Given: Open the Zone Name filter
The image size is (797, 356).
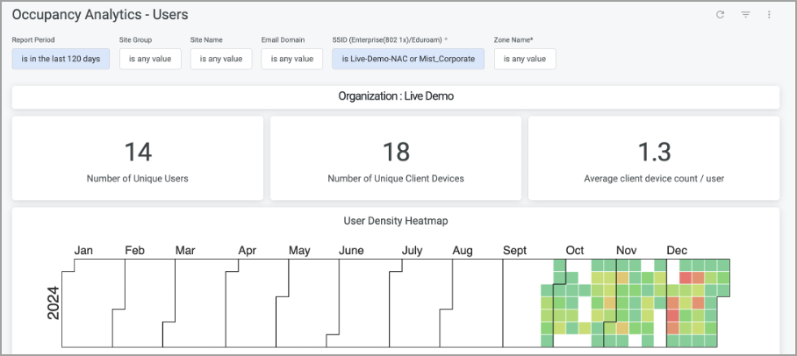Looking at the screenshot, I should coord(525,59).
